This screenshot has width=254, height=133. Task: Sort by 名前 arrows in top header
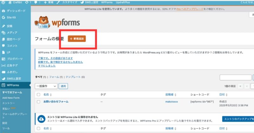point(51,95)
